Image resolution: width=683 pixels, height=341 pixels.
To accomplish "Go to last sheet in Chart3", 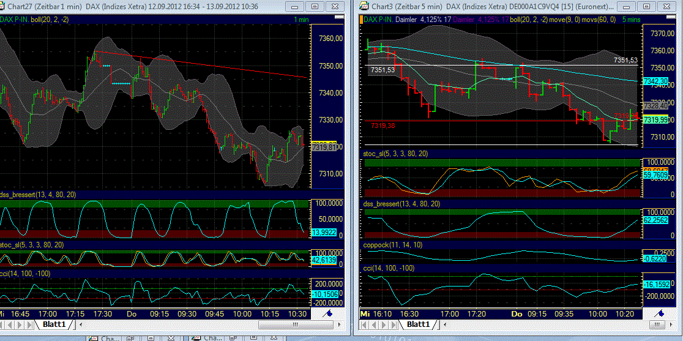I will point(394,325).
